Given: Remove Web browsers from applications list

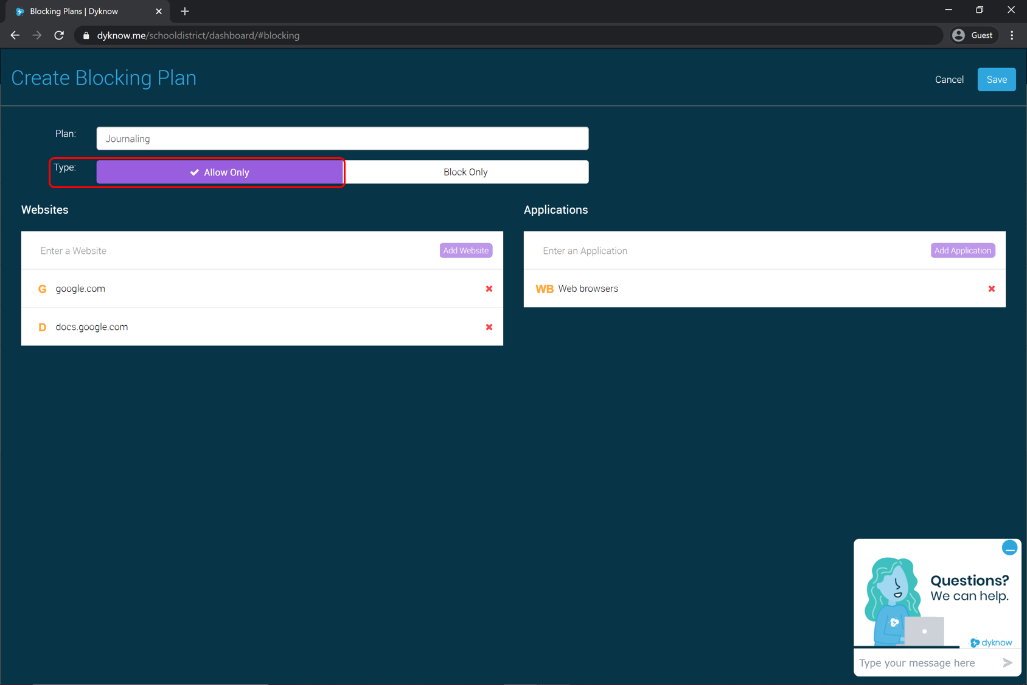Looking at the screenshot, I should 991,289.
